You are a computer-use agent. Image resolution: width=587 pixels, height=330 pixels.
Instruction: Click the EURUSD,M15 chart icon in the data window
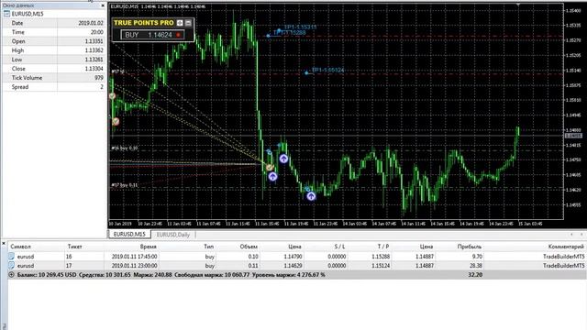coord(6,14)
